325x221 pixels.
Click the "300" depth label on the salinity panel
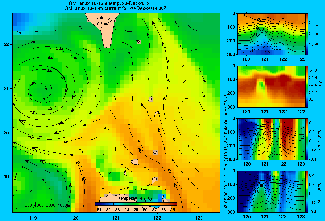(x=231, y=107)
